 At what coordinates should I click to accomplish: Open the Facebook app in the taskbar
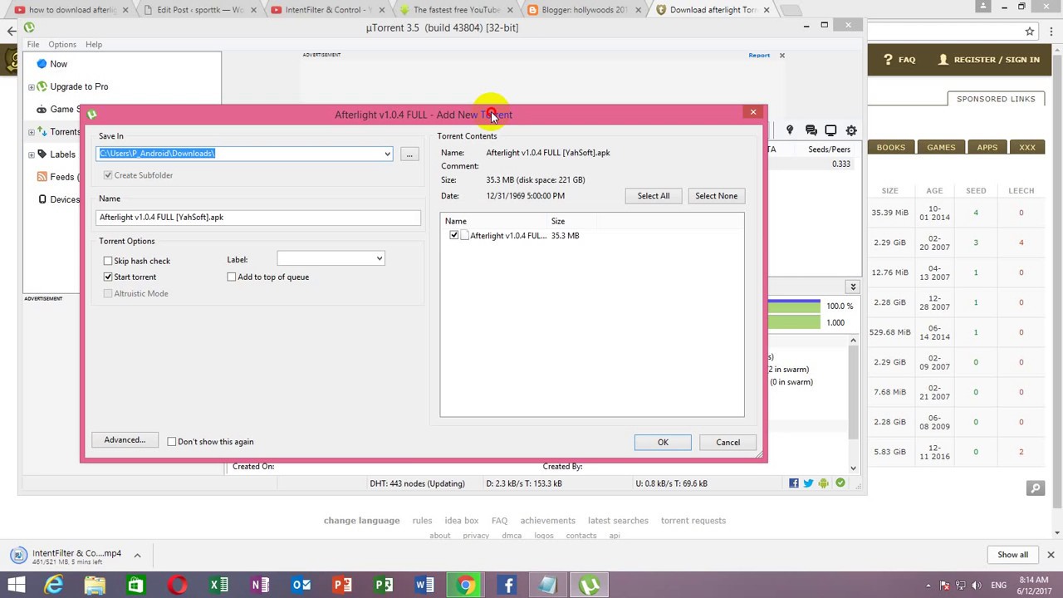(507, 586)
